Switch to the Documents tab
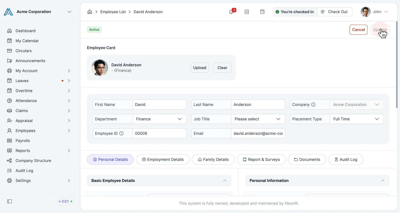 pos(307,159)
